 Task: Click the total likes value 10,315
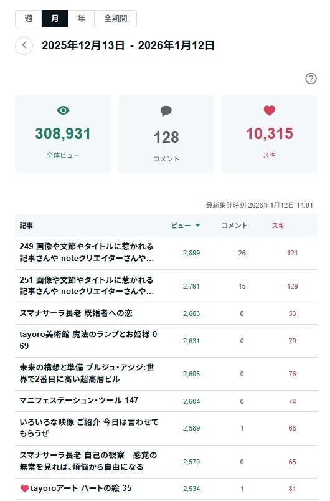click(x=270, y=133)
